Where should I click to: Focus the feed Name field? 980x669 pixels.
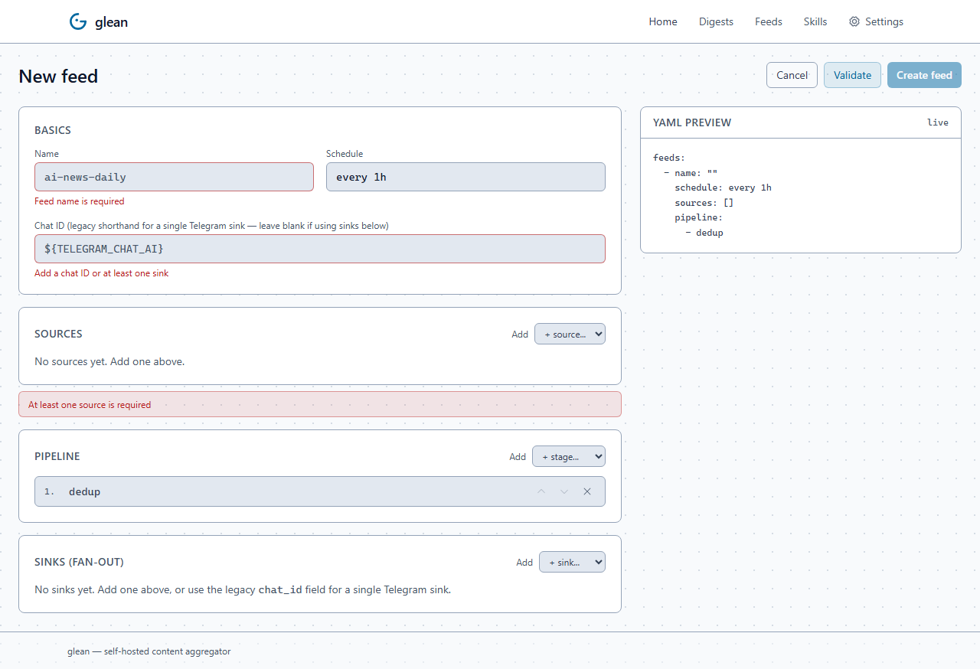point(174,177)
